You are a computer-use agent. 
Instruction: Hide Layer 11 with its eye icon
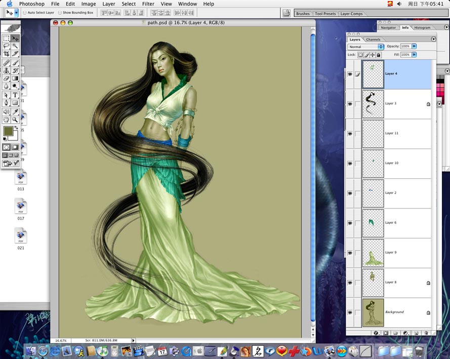pos(350,134)
